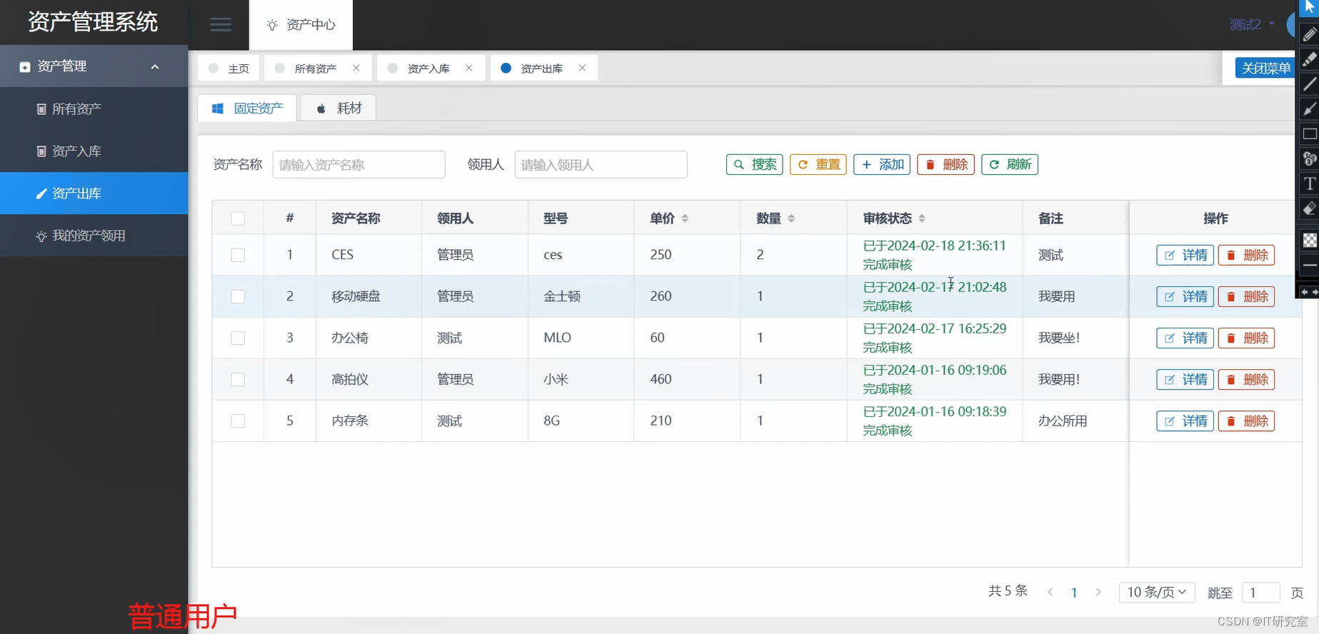1319x634 pixels.
Task: Check the row for 办公椅
Action: [238, 338]
